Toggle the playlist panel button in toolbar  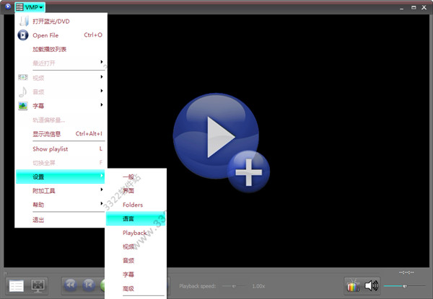click(x=17, y=285)
